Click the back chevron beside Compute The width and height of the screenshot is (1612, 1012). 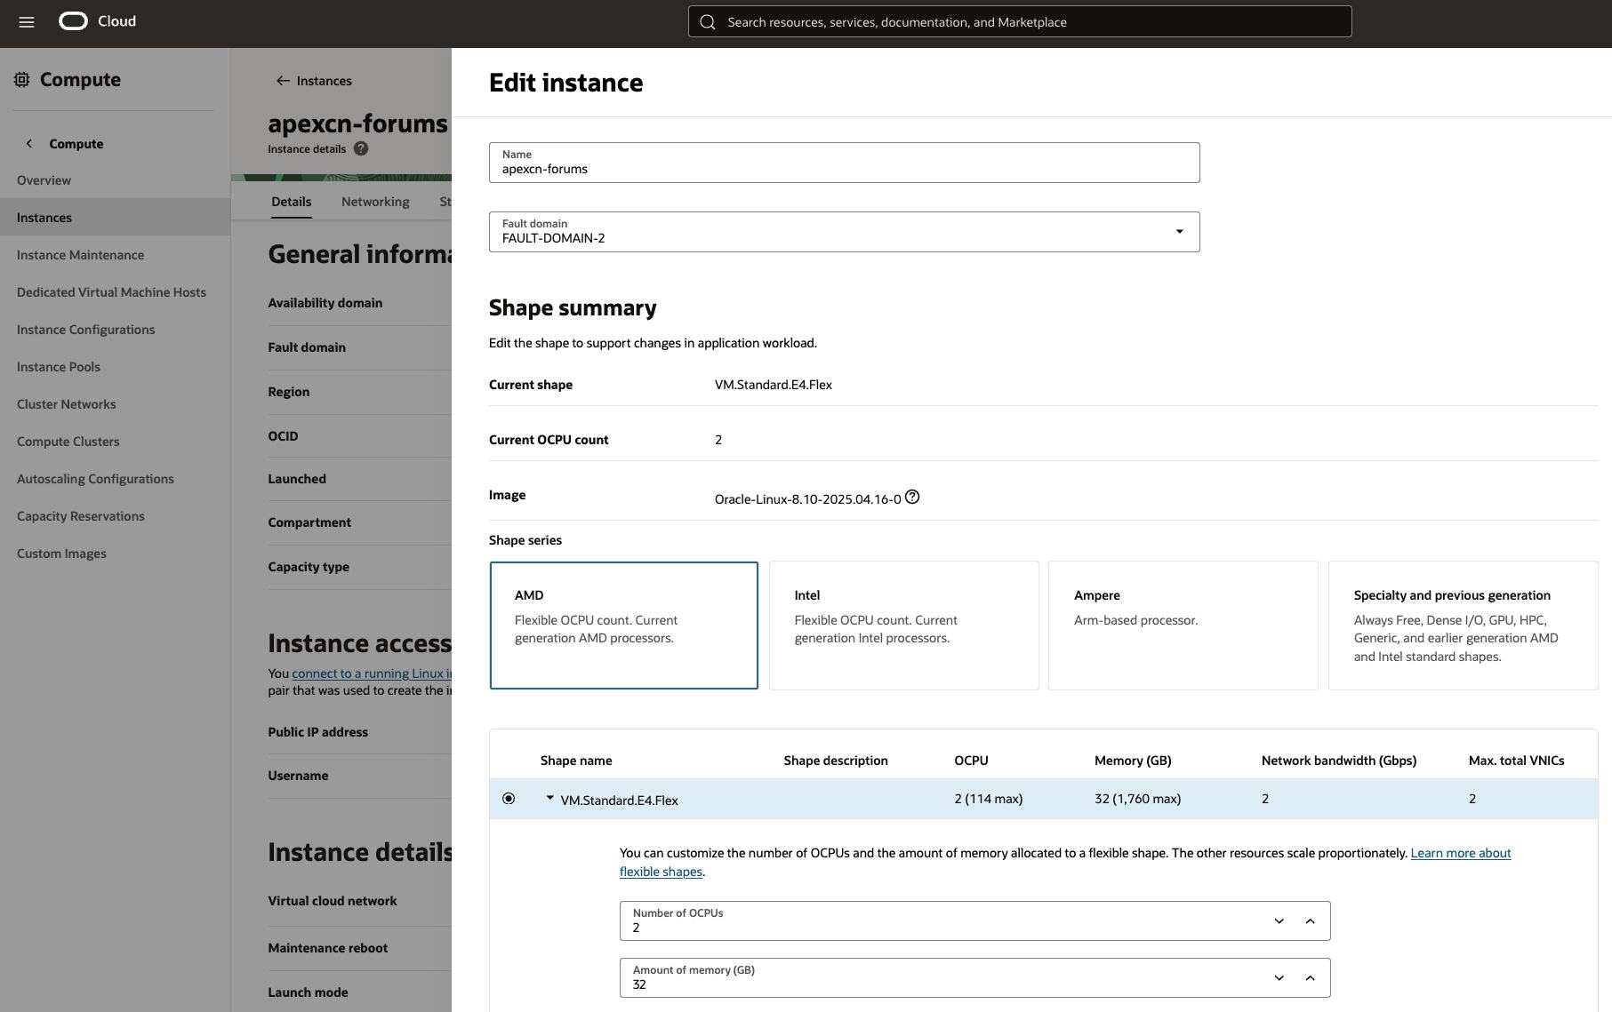29,144
